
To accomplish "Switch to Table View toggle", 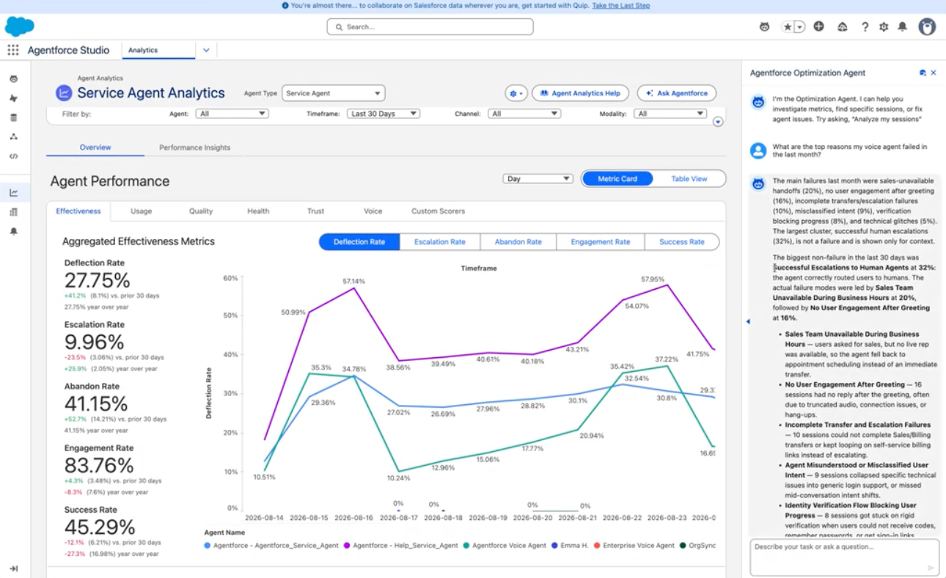I will coord(689,178).
